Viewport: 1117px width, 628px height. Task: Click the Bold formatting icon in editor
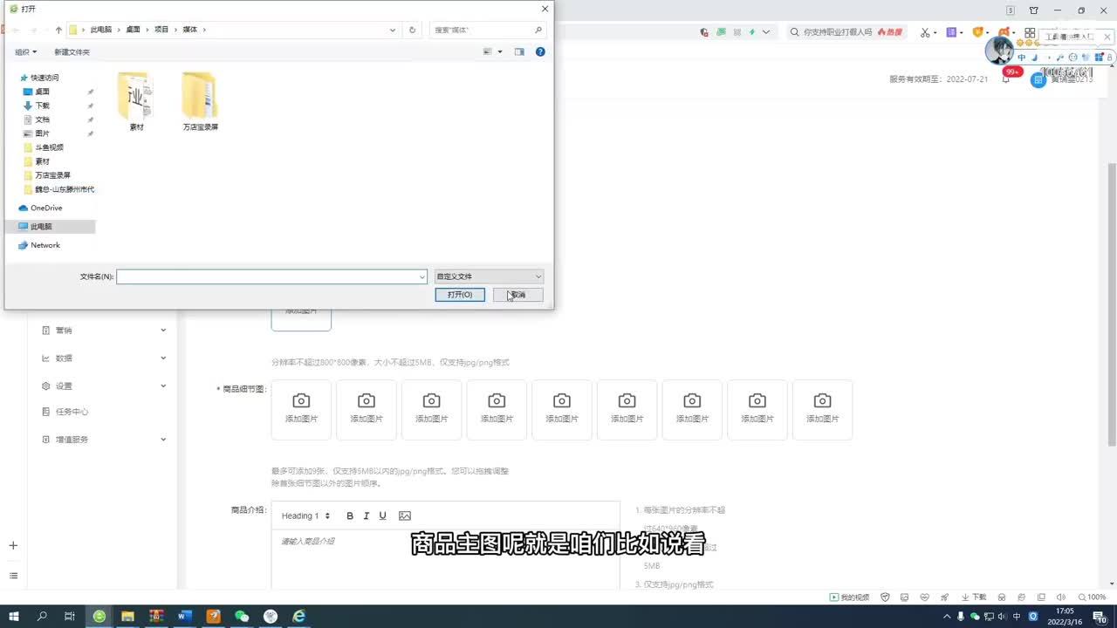350,515
